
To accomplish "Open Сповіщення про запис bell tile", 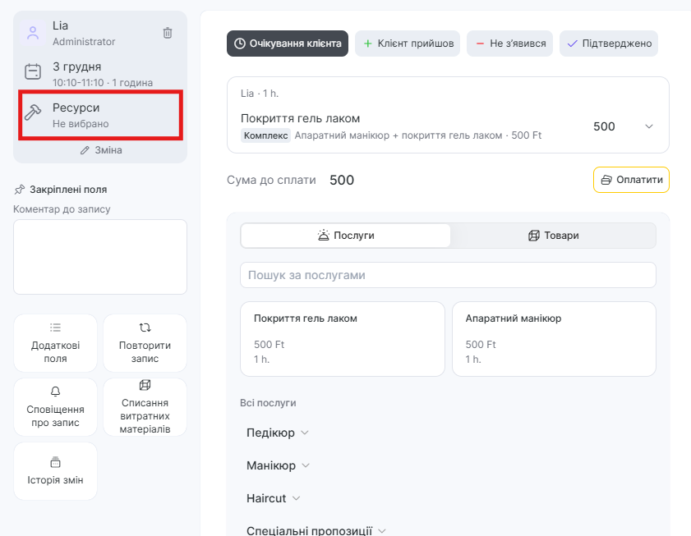I will pyautogui.click(x=55, y=406).
